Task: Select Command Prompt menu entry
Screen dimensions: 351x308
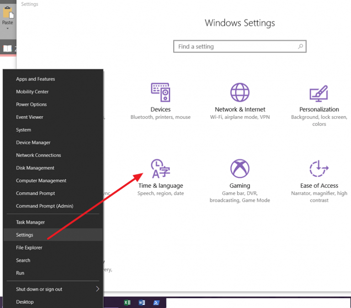Action: pyautogui.click(x=53, y=193)
